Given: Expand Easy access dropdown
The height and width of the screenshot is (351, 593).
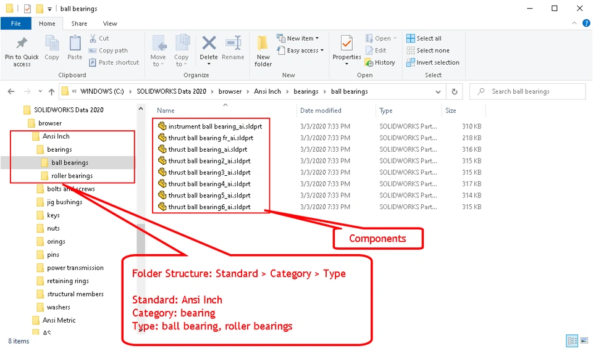Looking at the screenshot, I should tap(322, 50).
